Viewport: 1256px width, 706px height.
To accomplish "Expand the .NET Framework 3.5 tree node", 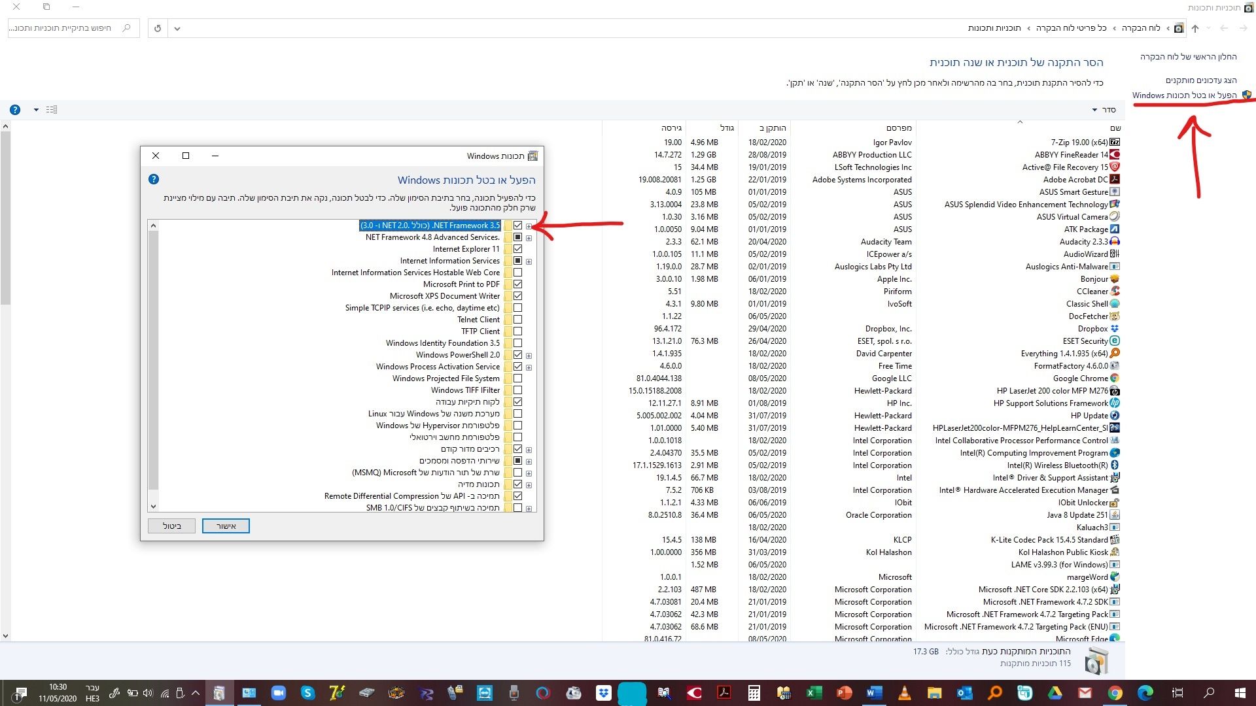I will (529, 226).
